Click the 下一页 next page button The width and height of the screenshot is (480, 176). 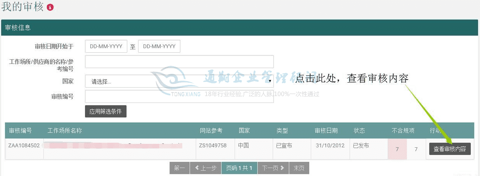pos(273,168)
